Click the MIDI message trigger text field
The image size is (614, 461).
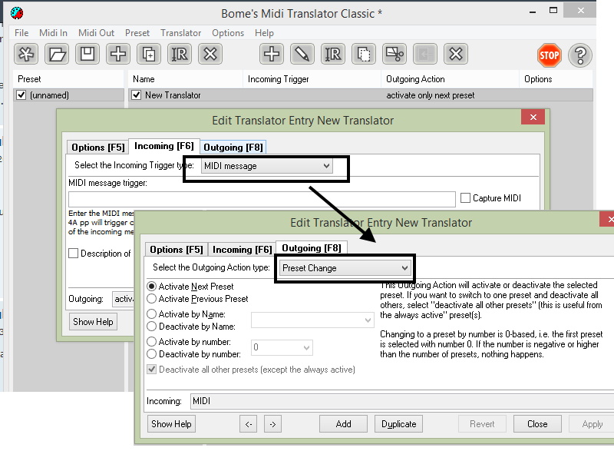point(262,199)
